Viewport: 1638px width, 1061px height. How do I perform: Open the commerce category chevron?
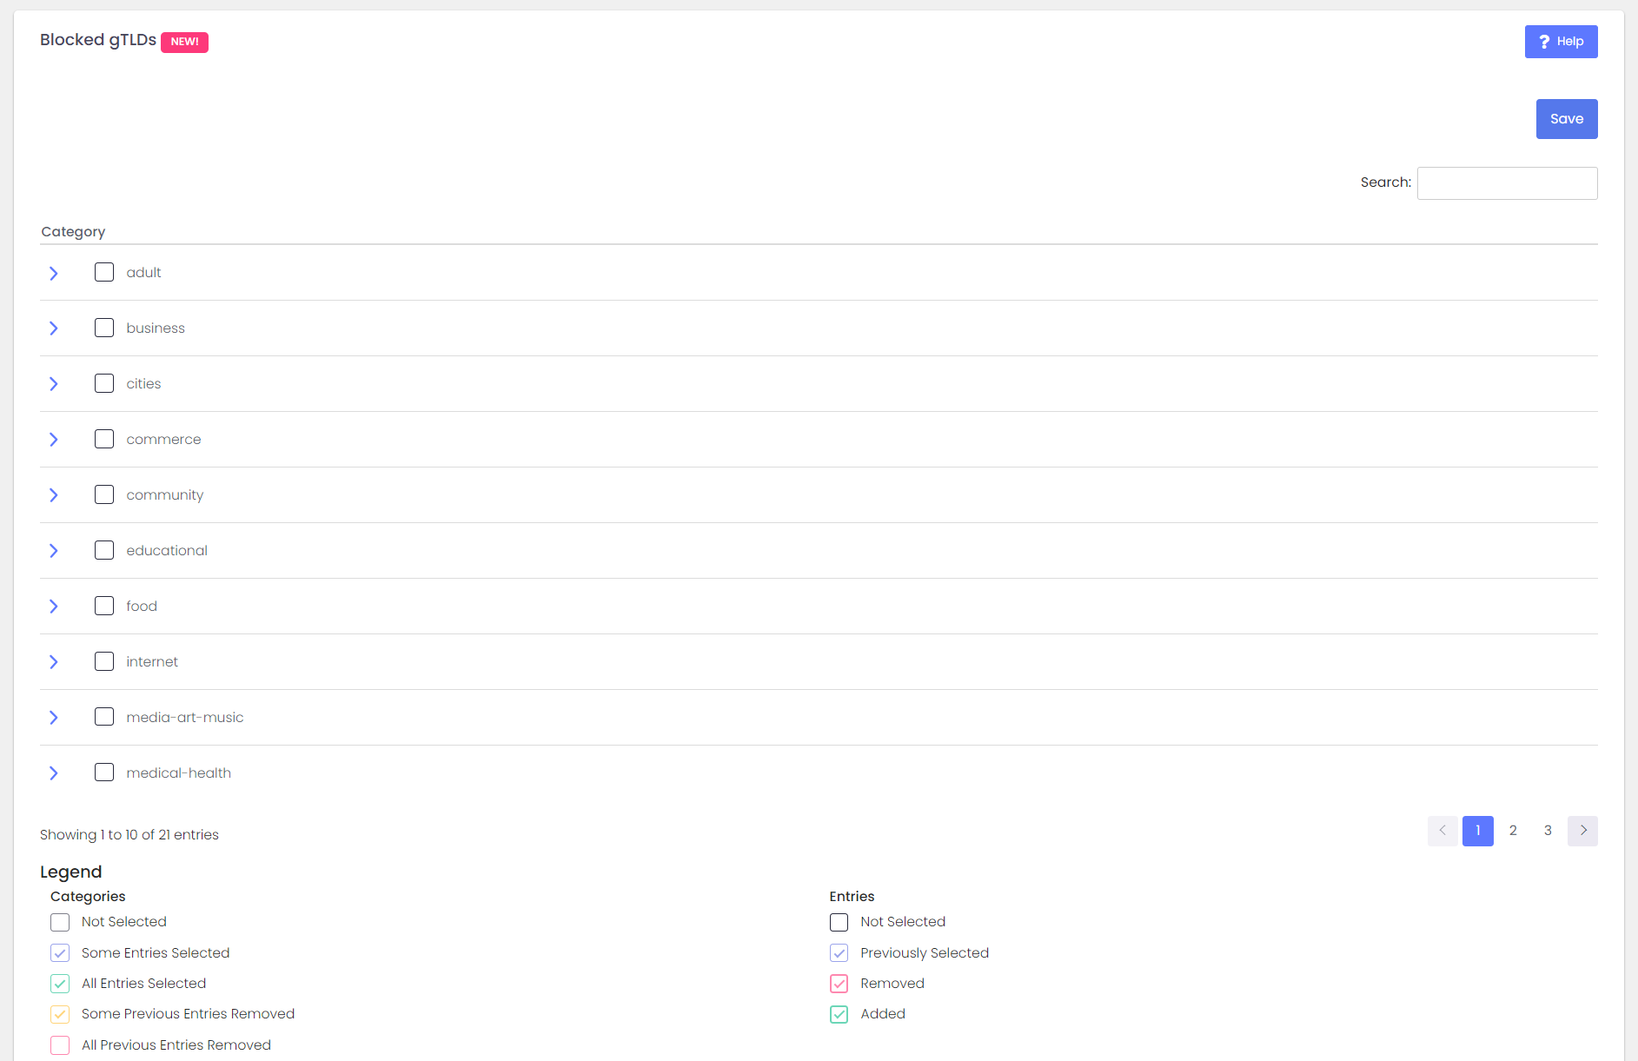tap(54, 440)
